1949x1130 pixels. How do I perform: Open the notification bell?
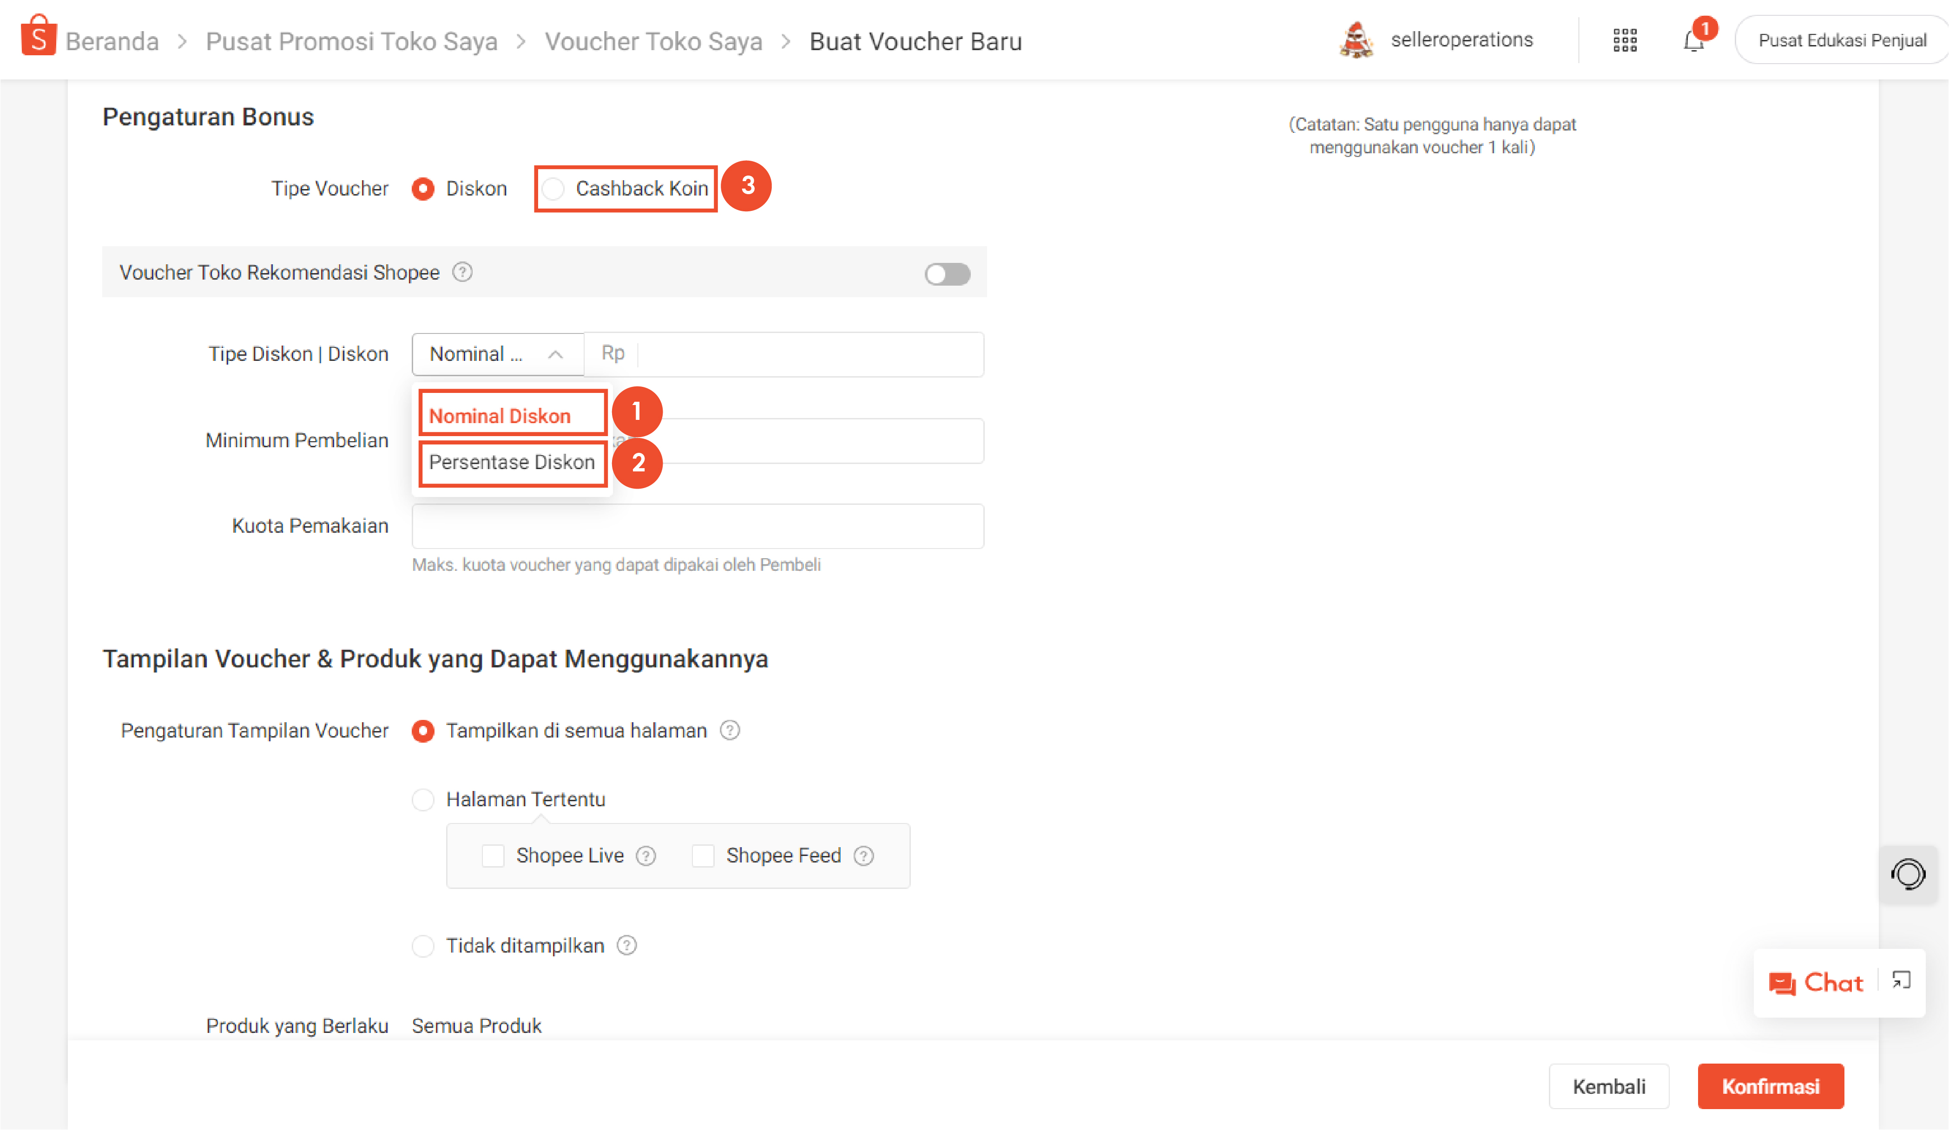(1693, 41)
